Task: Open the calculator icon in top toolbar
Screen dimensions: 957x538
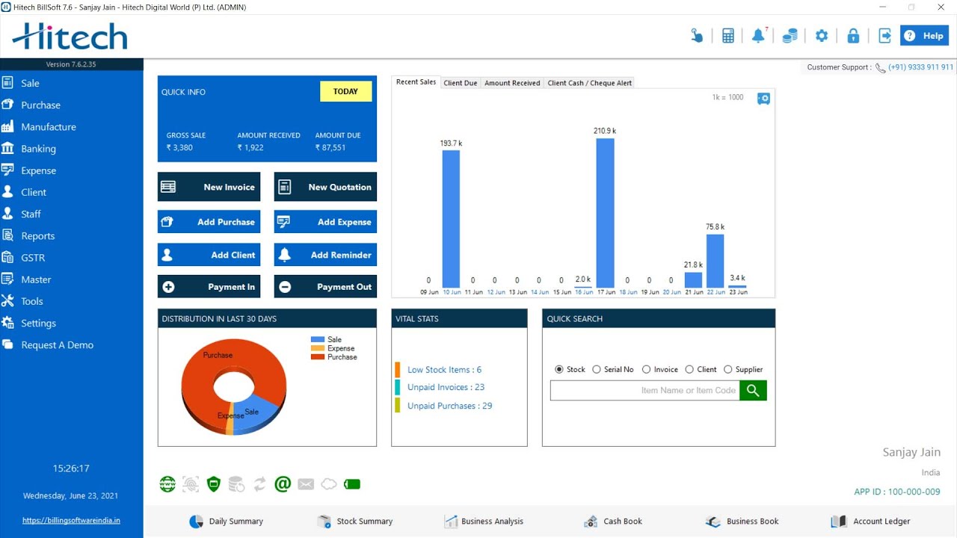Action: tap(727, 36)
